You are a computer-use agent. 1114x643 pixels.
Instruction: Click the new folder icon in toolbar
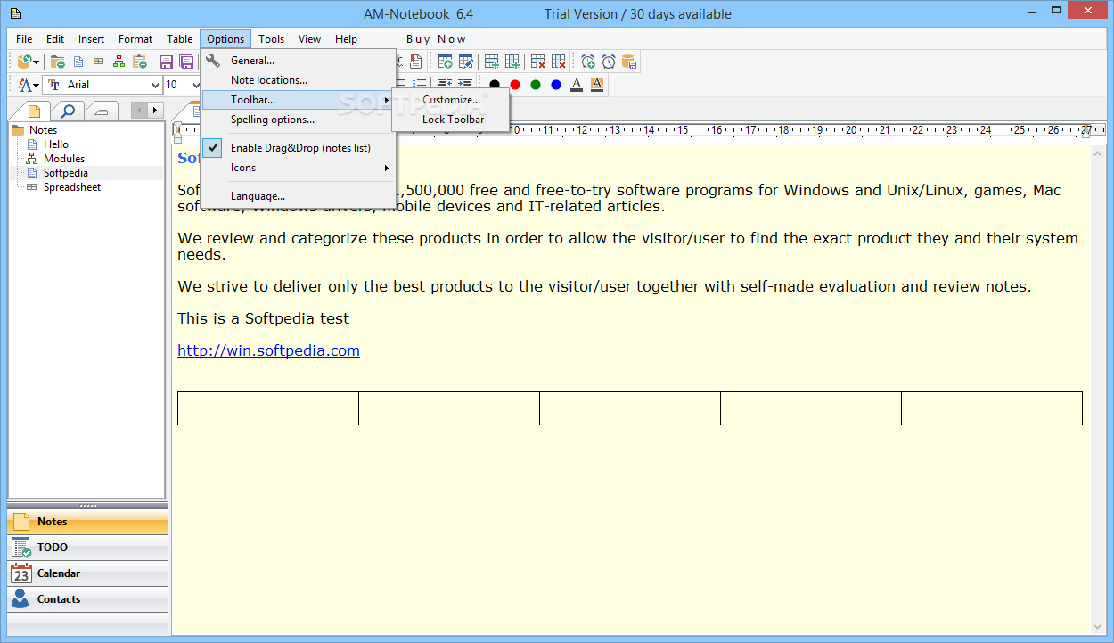tap(57, 62)
